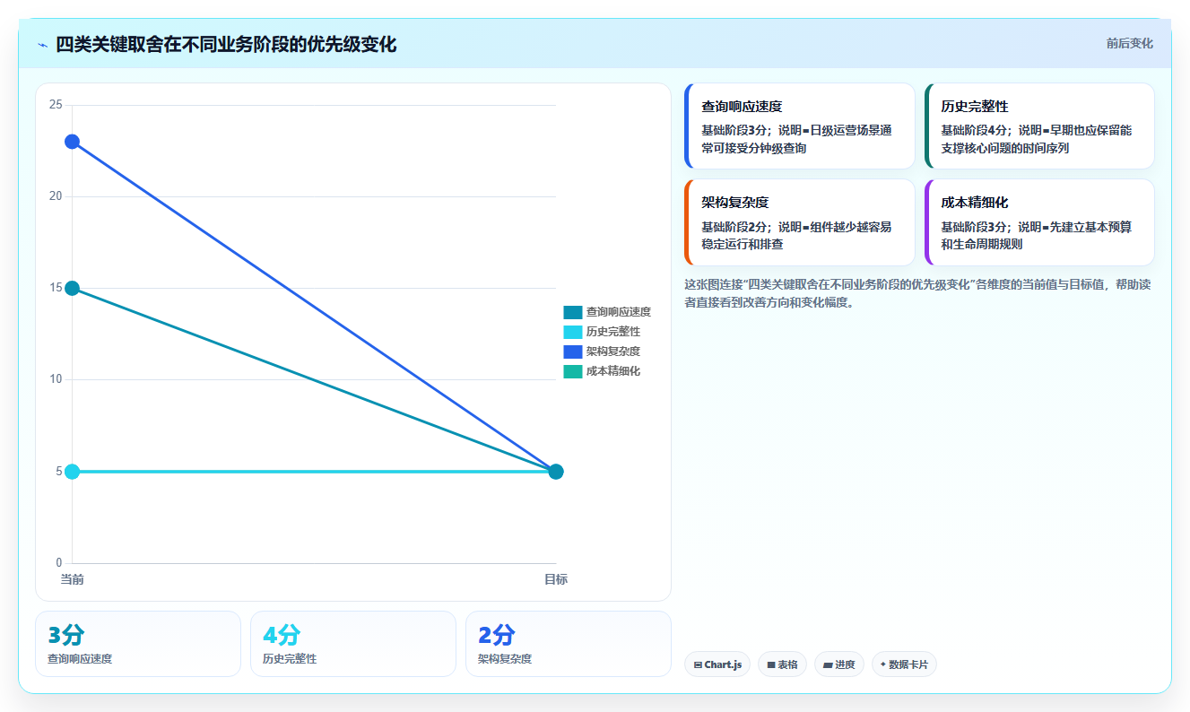Toggle the 历史完整性 legend color swatch

click(x=573, y=332)
